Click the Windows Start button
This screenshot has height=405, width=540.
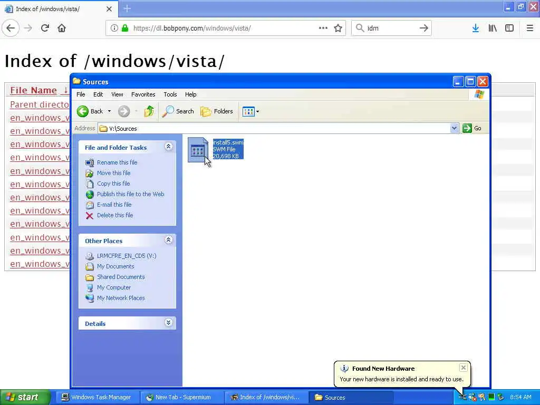pyautogui.click(x=25, y=397)
